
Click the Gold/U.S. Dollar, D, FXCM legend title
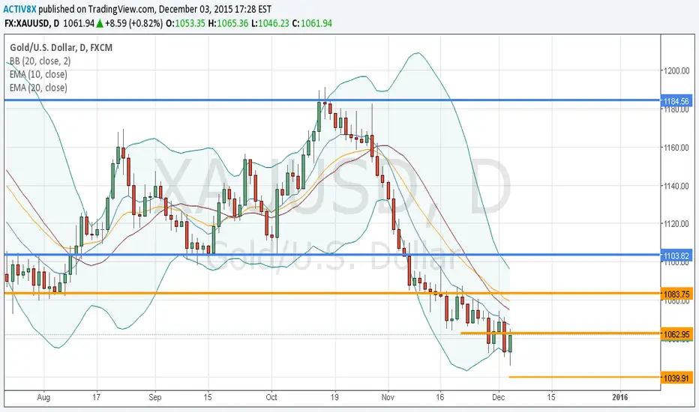click(61, 47)
